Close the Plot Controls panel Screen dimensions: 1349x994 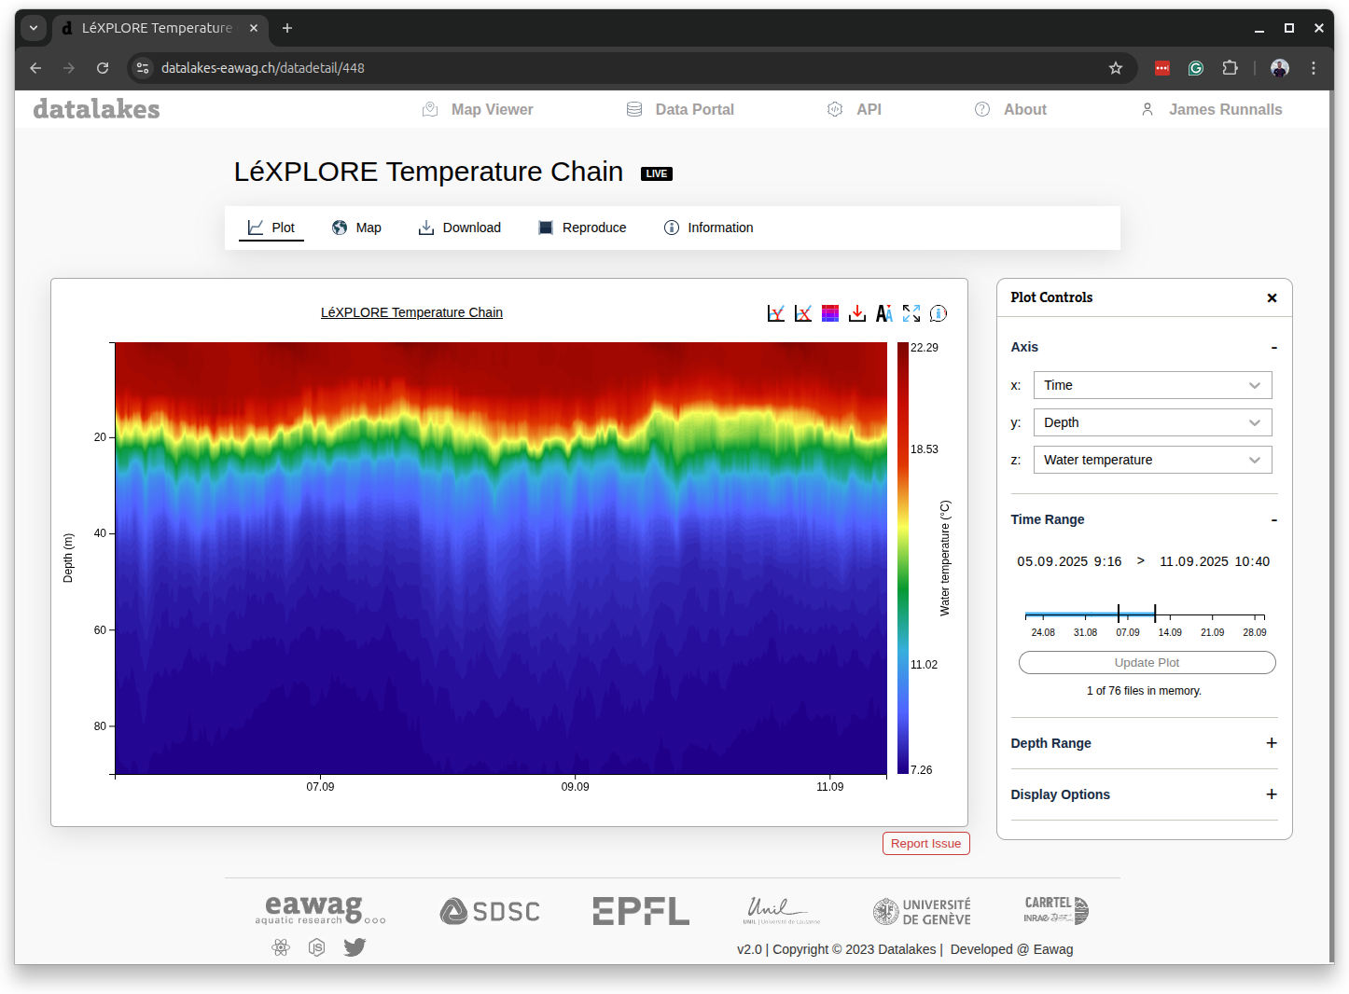tap(1272, 297)
